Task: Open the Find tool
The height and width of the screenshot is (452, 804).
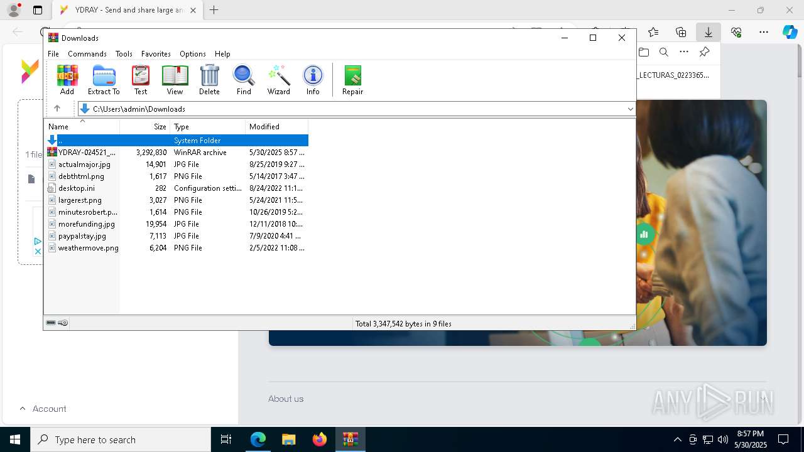Action: tap(244, 80)
